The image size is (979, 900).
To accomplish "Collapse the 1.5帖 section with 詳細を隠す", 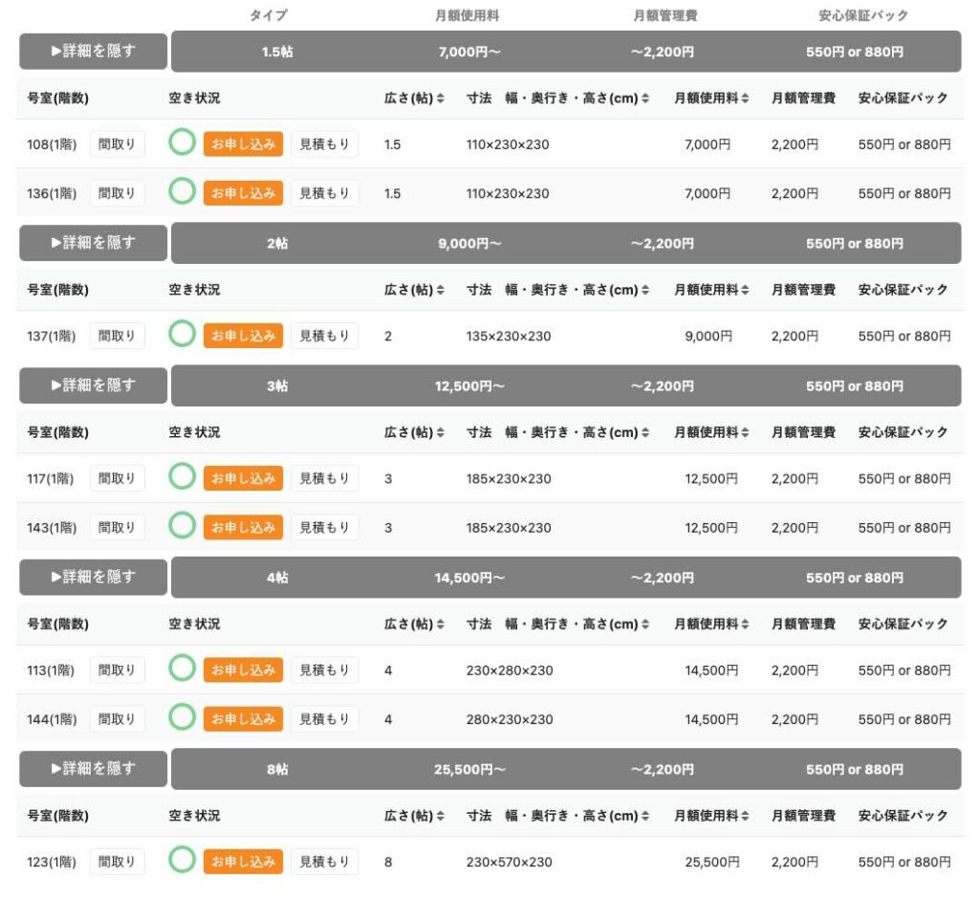I will (x=94, y=52).
